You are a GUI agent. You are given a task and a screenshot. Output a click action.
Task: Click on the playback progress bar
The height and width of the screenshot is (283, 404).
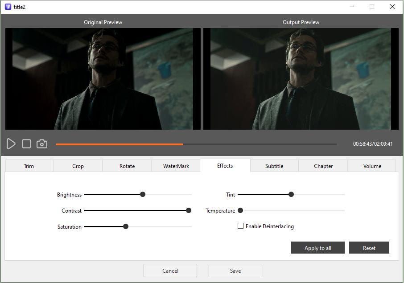[196, 144]
